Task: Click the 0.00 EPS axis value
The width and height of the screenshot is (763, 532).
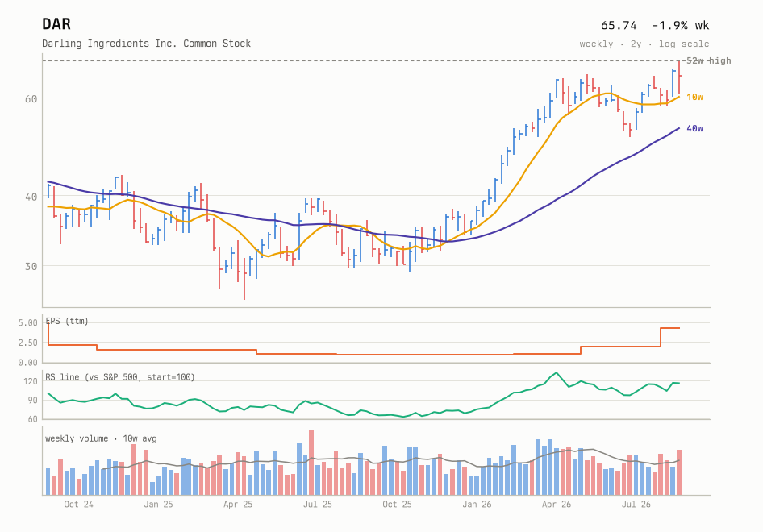Action: point(27,362)
